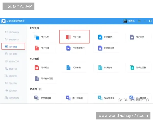Image resolution: width=153 pixels, height=122 pixels.
Task: Launch the PDF加密 (encrypt) tool
Action: [138, 37]
